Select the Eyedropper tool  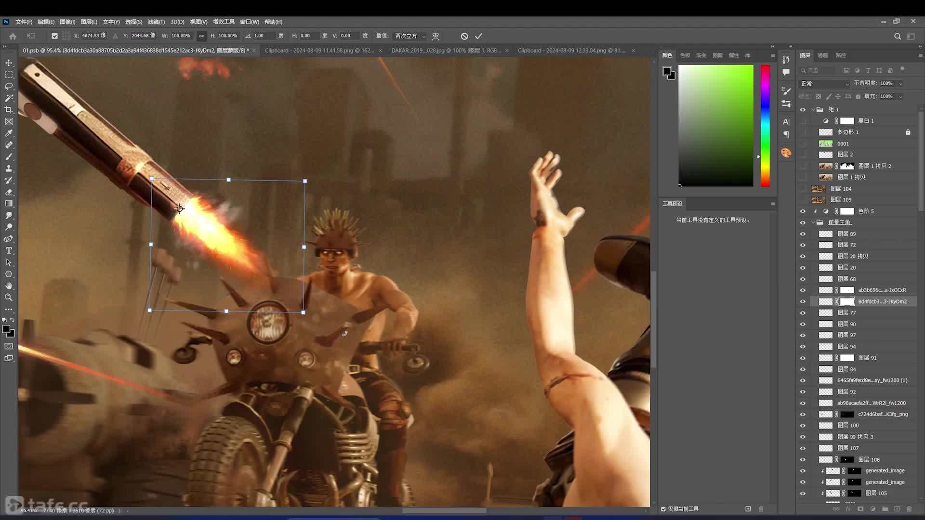click(x=9, y=133)
